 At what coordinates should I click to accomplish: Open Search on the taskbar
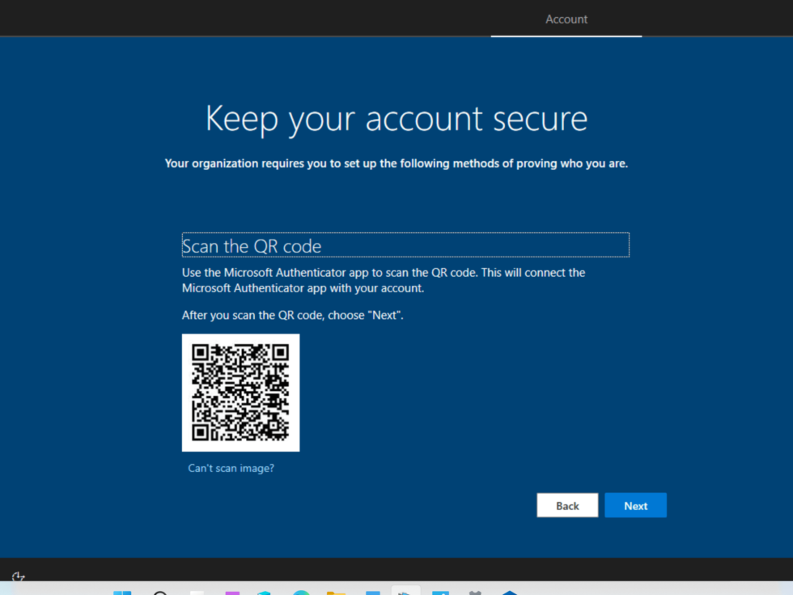(159, 592)
